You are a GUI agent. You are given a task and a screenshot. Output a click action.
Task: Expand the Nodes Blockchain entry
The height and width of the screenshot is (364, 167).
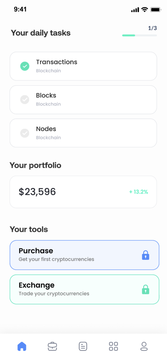[83, 133]
